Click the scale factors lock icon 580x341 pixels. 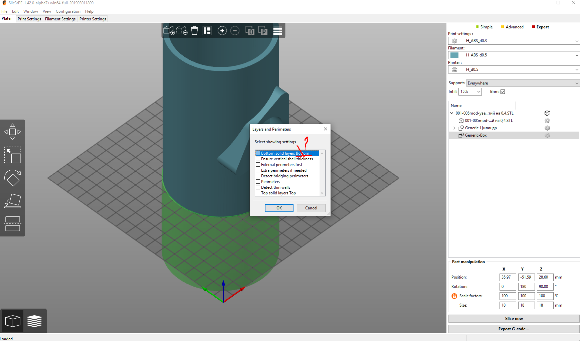point(454,296)
